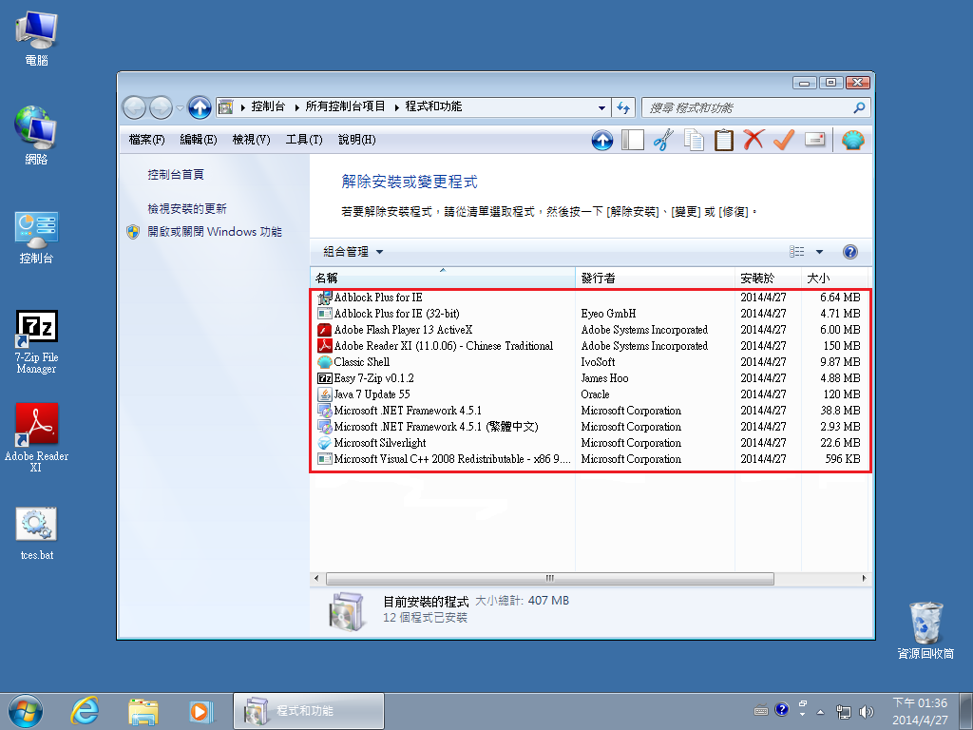Open Classic Shell settings shell icon

(853, 140)
